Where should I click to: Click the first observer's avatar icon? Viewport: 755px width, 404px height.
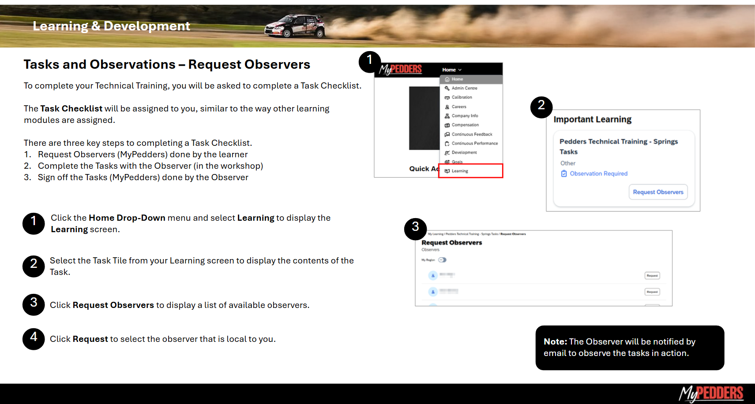pyautogui.click(x=433, y=275)
